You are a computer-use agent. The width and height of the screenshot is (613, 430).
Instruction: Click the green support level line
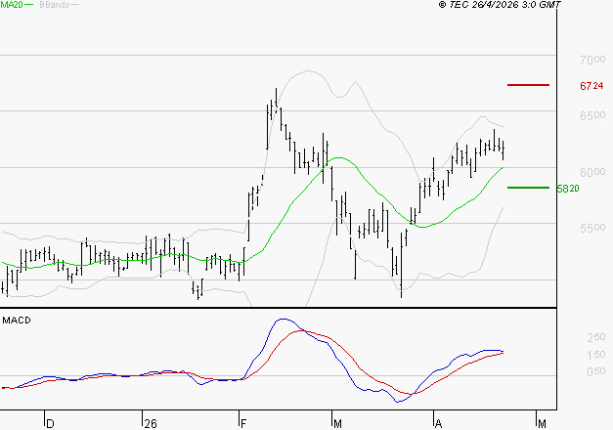[528, 188]
